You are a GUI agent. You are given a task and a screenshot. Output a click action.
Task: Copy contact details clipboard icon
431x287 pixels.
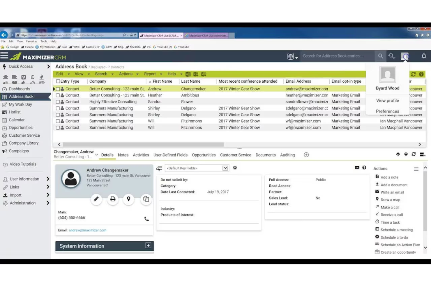click(146, 199)
